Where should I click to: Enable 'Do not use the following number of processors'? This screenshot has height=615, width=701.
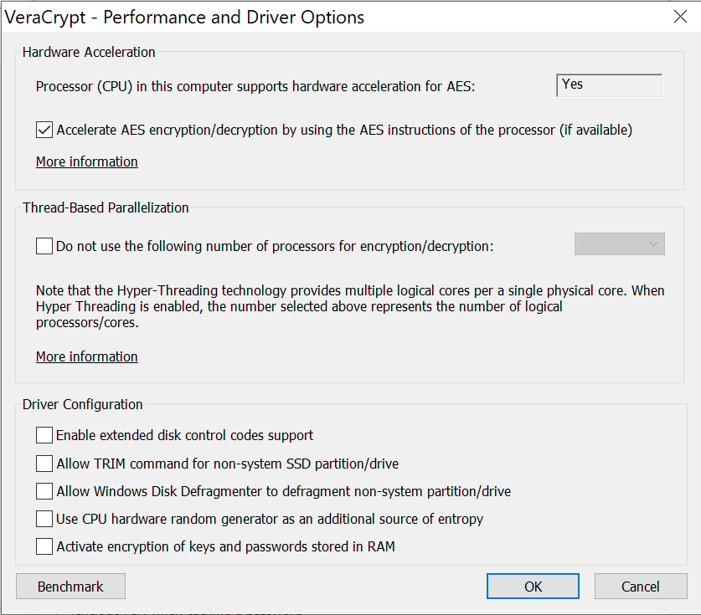44,246
